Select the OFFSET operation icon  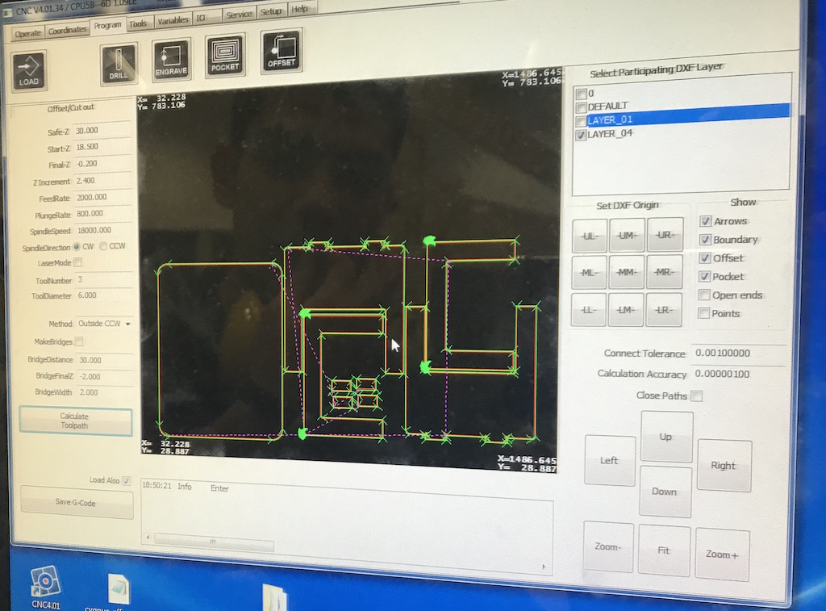click(282, 51)
